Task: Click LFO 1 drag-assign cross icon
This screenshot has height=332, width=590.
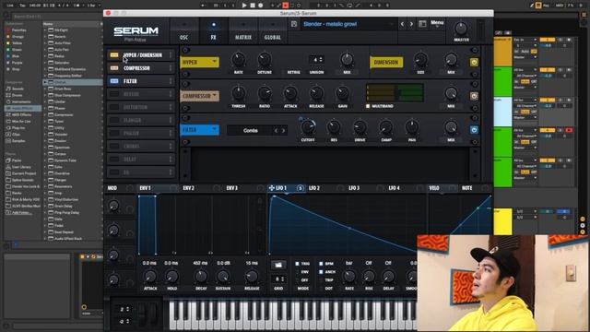Action: (271, 188)
